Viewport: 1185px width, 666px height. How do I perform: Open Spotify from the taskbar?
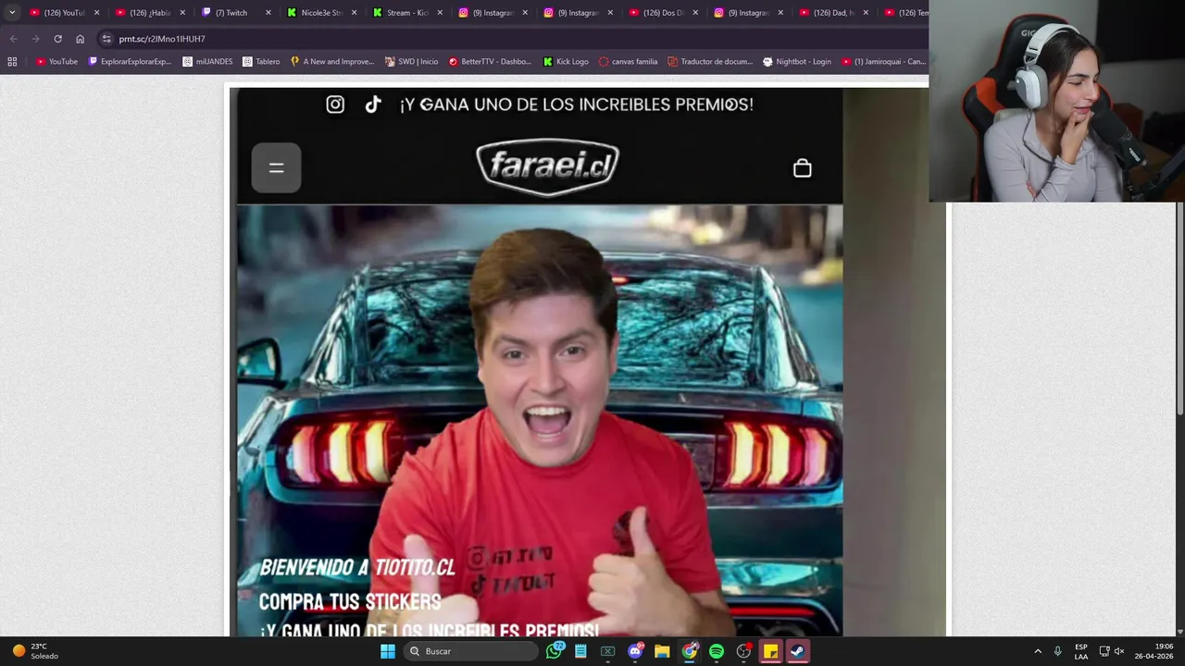[x=717, y=651]
